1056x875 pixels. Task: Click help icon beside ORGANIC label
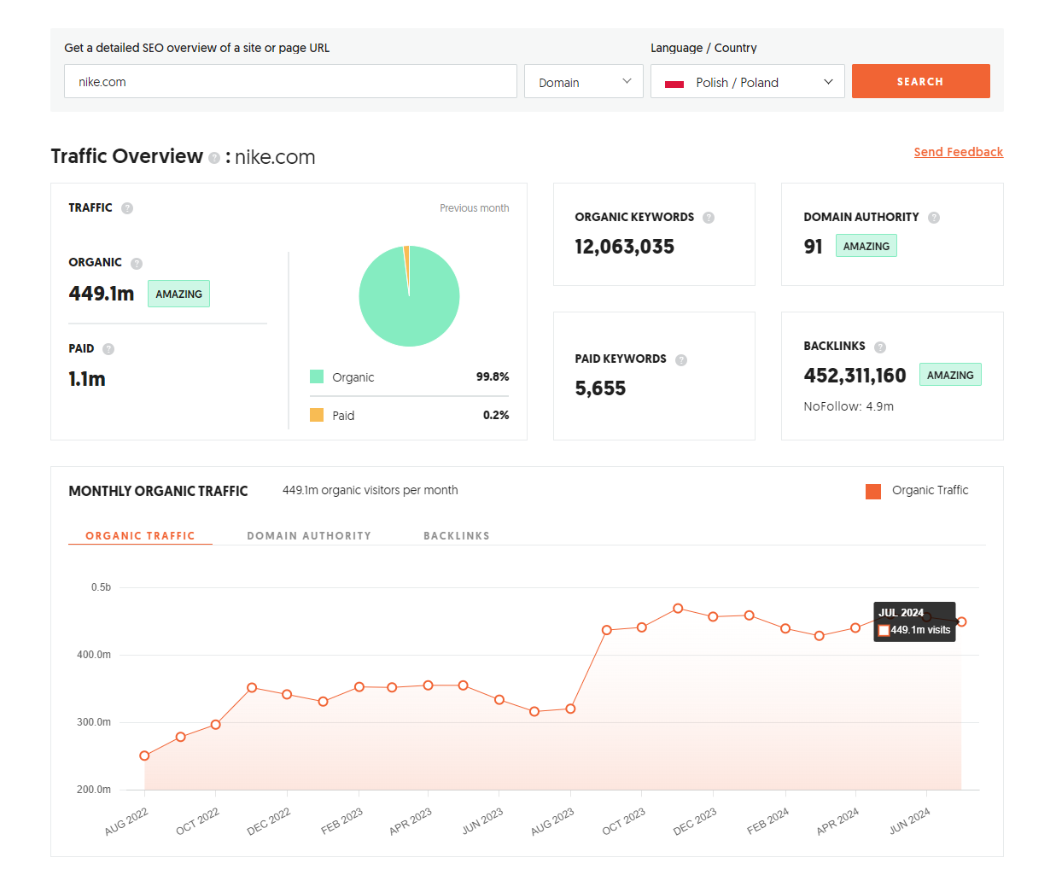click(137, 264)
